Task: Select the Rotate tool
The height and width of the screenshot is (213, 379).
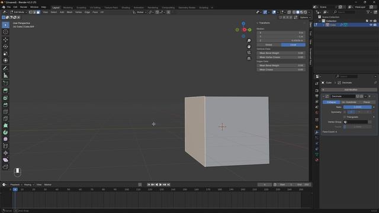Action: pyautogui.click(x=5, y=47)
